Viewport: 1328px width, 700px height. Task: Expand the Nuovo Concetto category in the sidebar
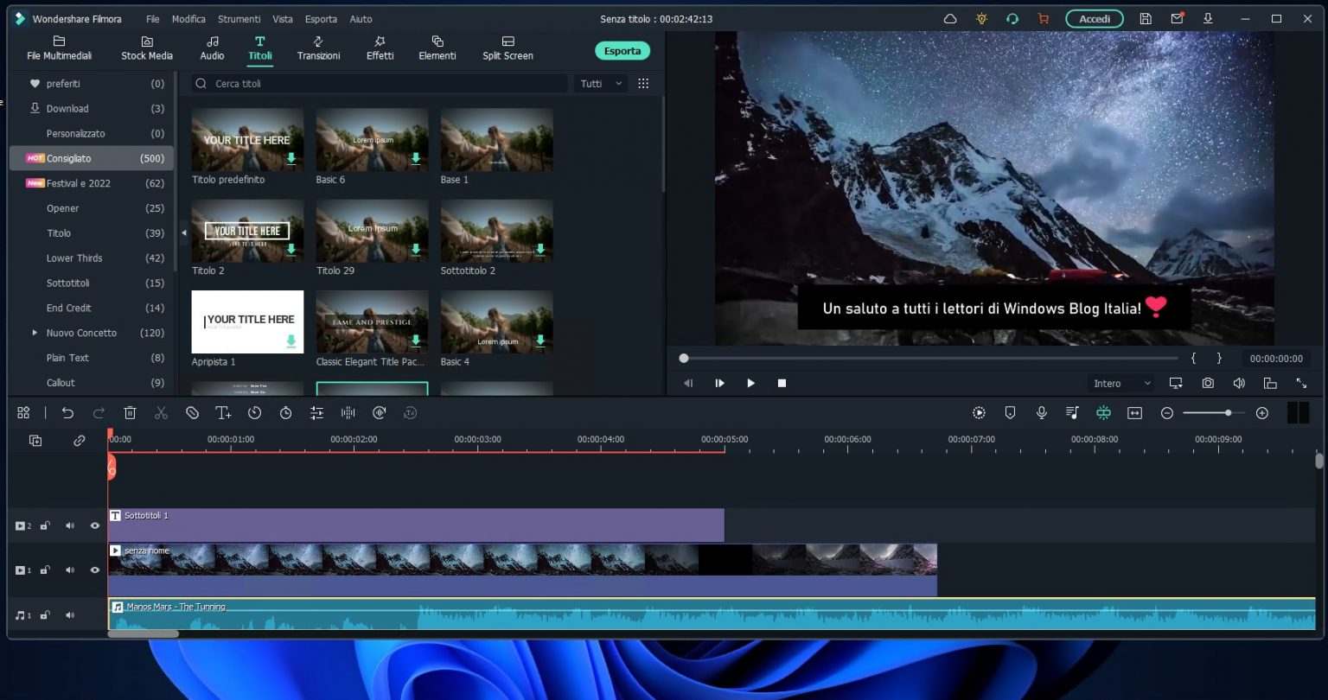click(35, 333)
